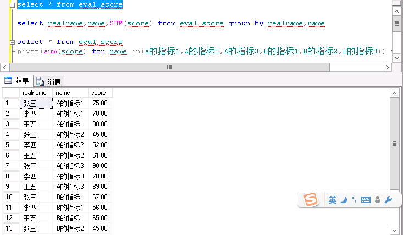Image resolution: width=403 pixels, height=235 pixels.
Task: Open the Sogou wrench settings icon
Action: pyautogui.click(x=388, y=200)
